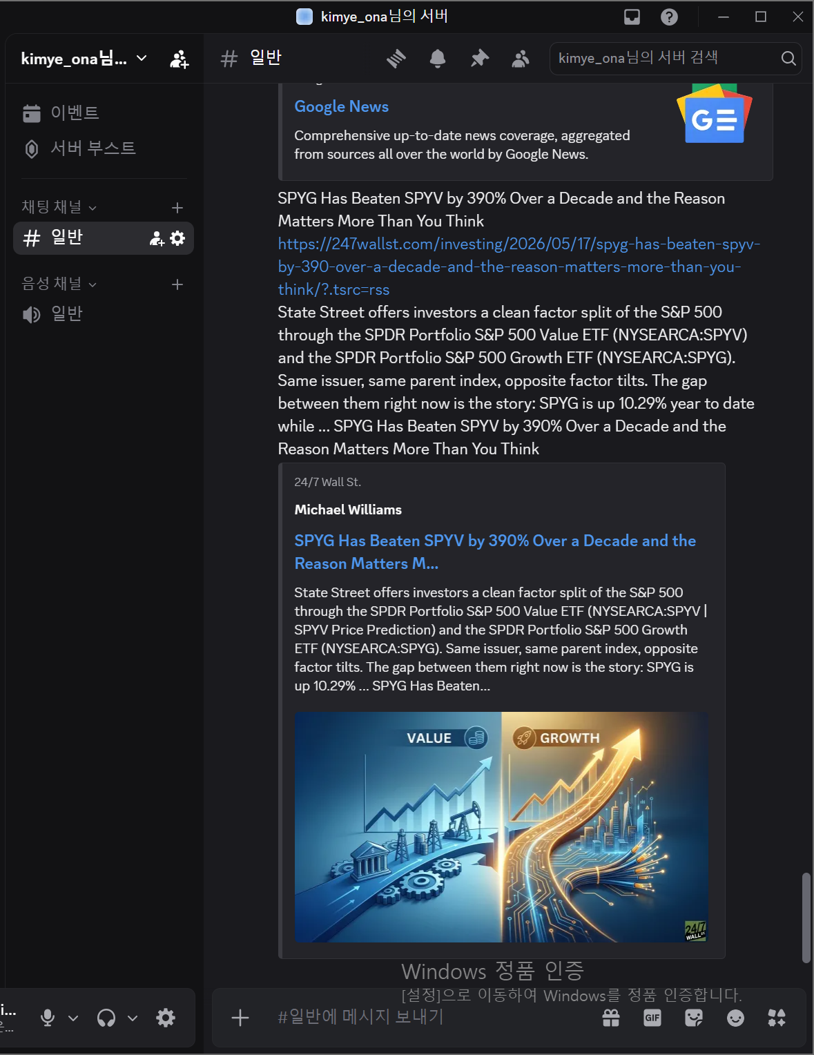Open User Settings gear
This screenshot has height=1055, width=814.
click(x=166, y=1018)
